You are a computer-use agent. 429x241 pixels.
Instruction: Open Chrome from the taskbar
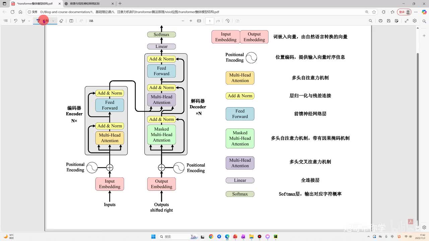pos(211,236)
